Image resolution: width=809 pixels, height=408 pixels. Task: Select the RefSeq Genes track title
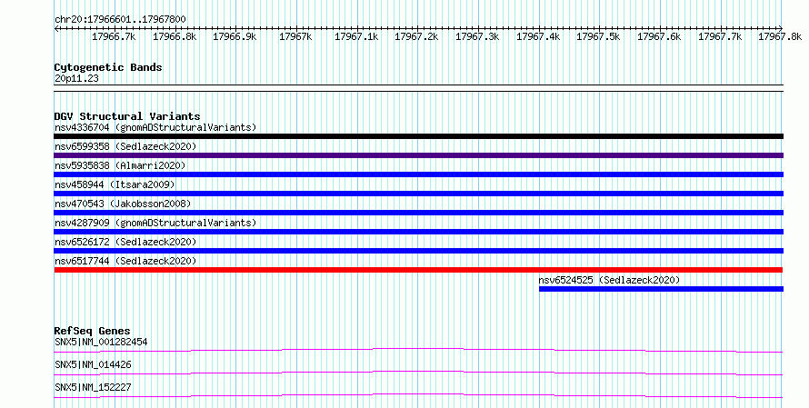coord(93,331)
